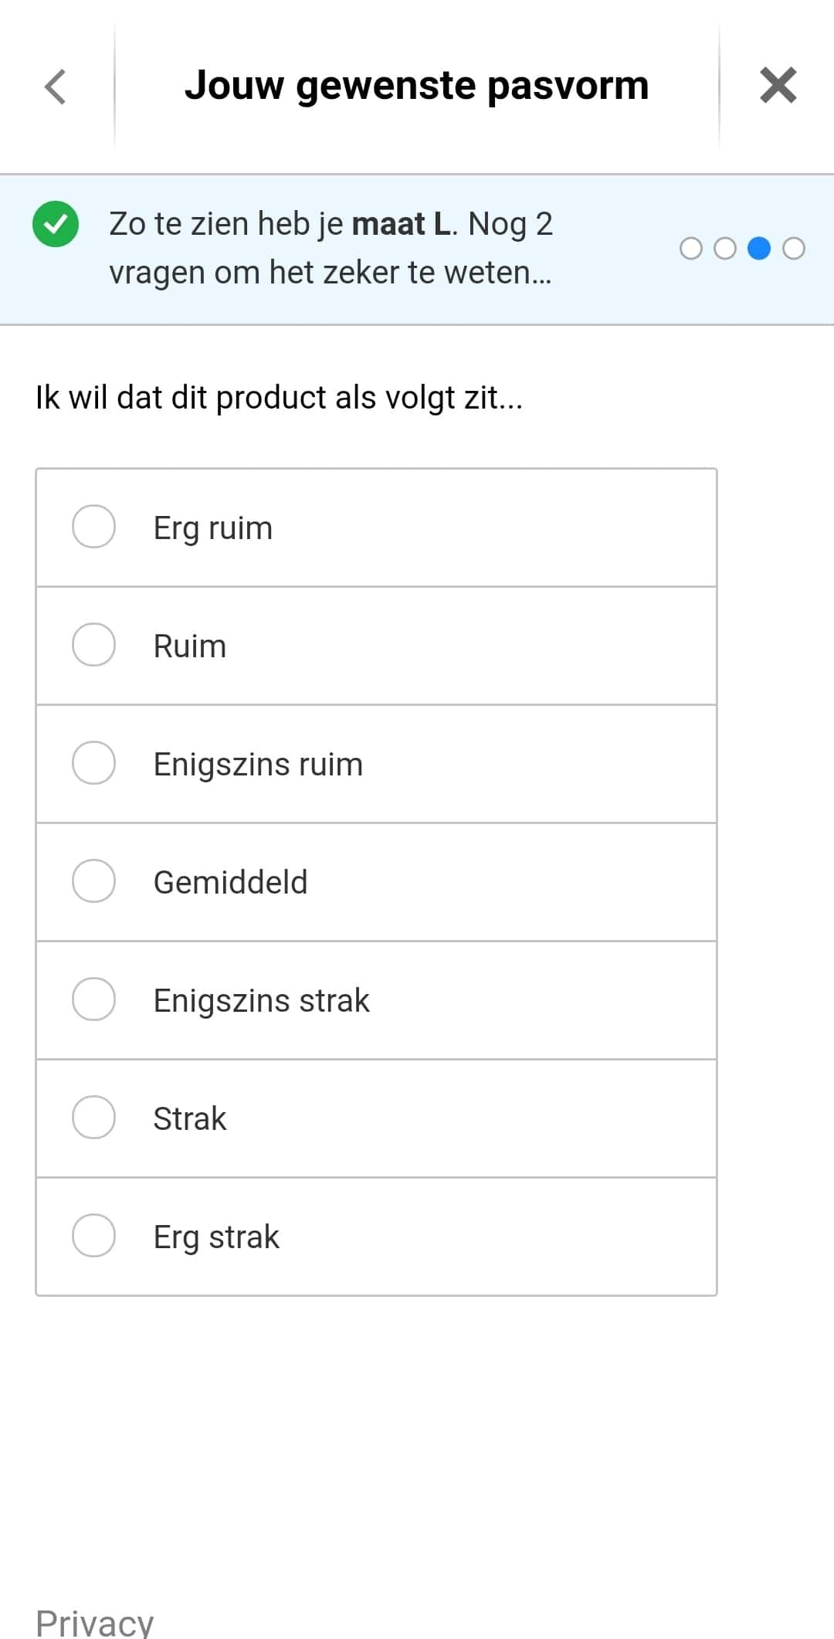Tap the Strak option label
The height and width of the screenshot is (1639, 834).
(x=190, y=1118)
